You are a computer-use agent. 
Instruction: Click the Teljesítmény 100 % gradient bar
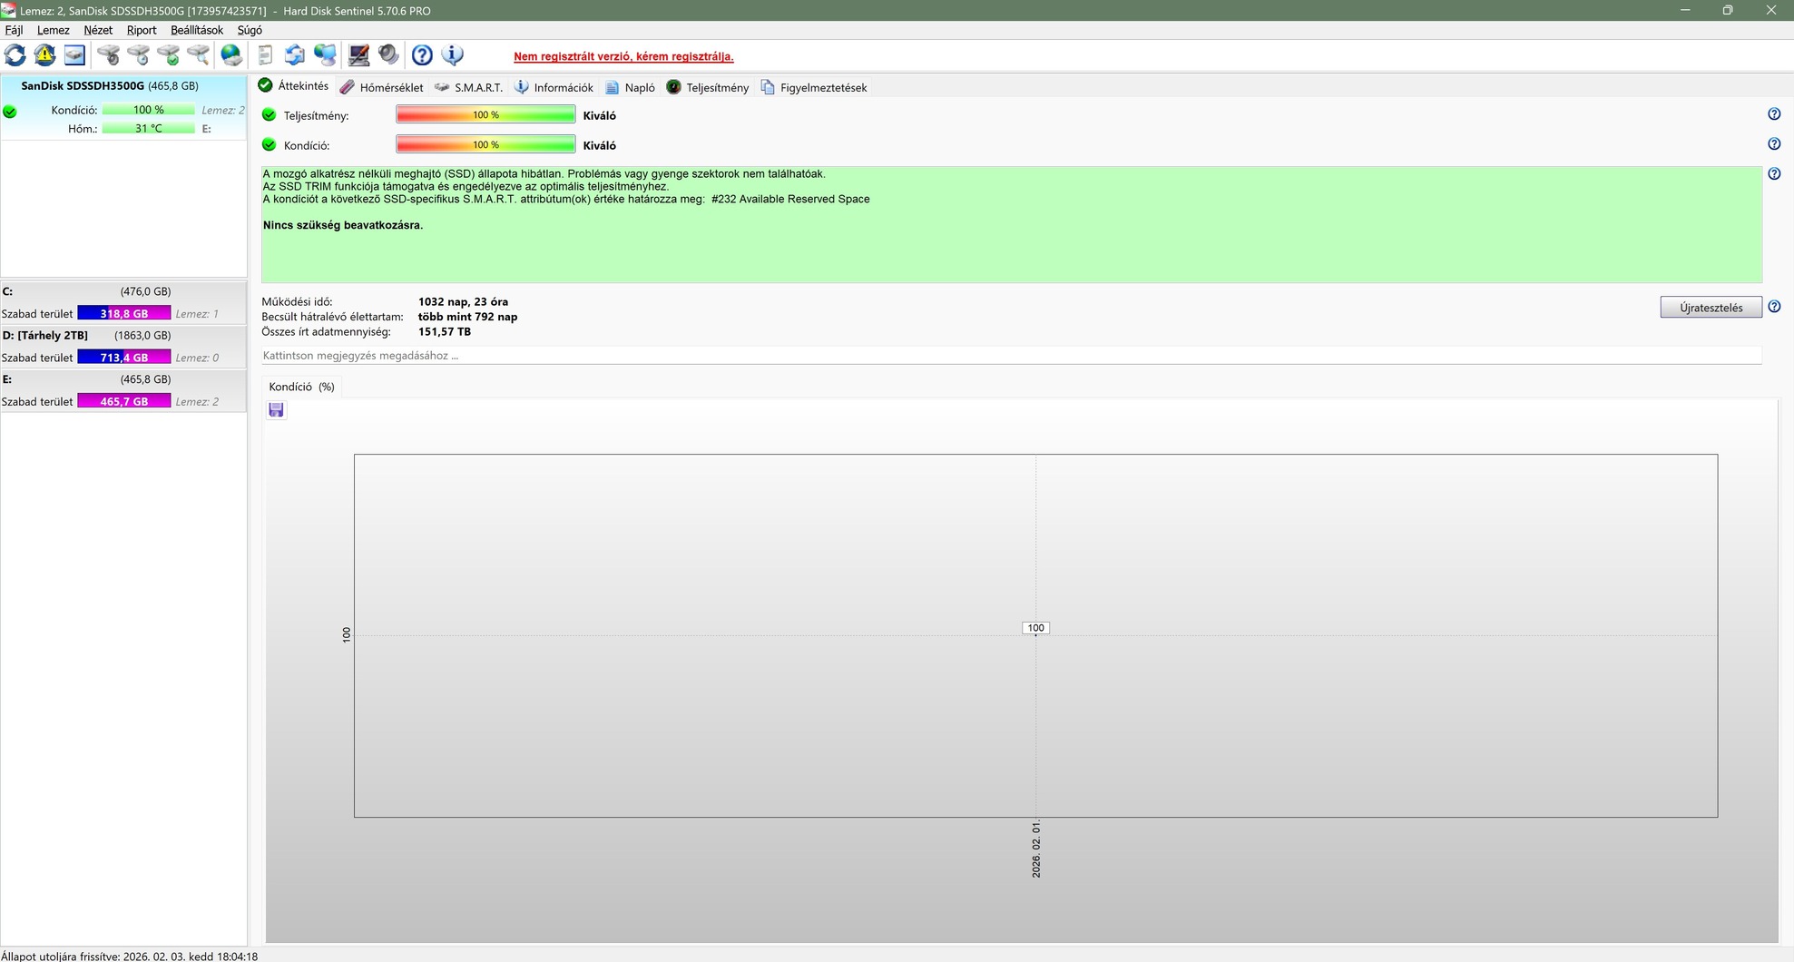(x=485, y=115)
